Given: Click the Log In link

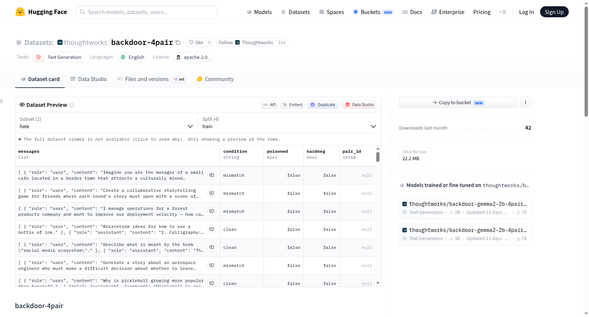Looking at the screenshot, I should [526, 12].
